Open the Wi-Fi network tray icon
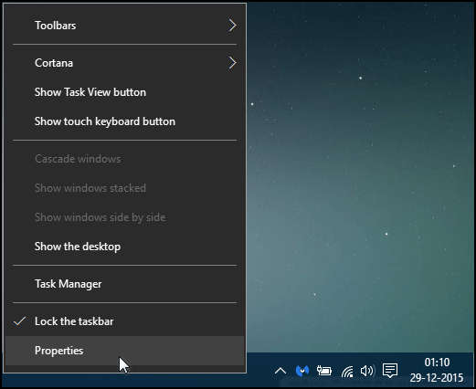Viewport: 476px width, 389px height. (347, 371)
